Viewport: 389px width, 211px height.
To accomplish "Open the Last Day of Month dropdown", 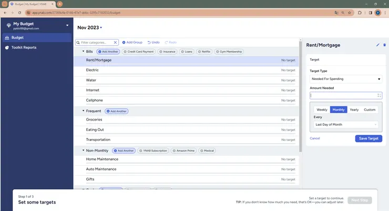I will point(346,125).
